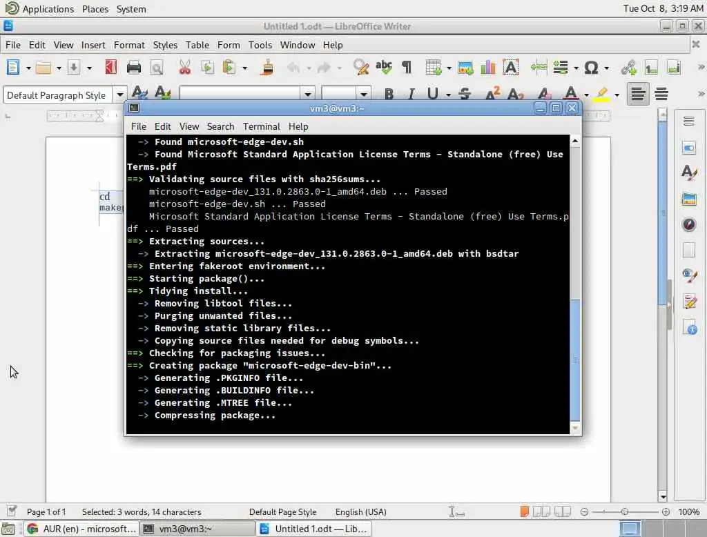707x537 pixels.
Task: Click the Insert Chart icon
Action: [488, 68]
